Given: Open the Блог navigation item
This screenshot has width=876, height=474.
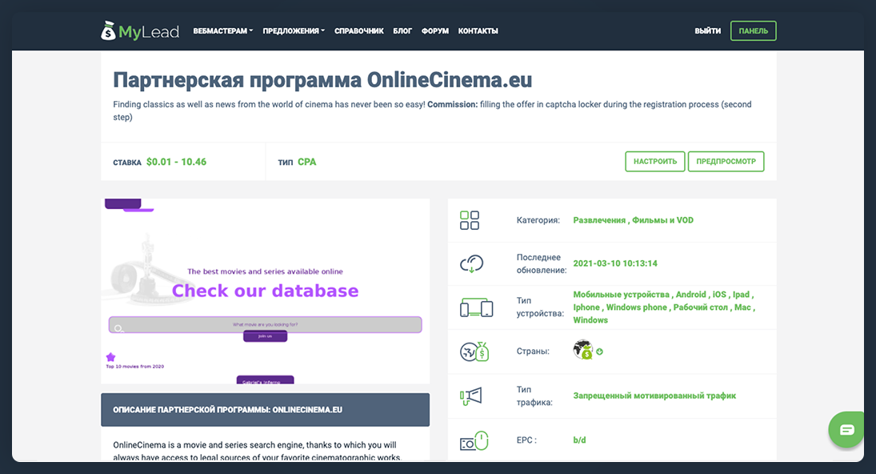Looking at the screenshot, I should pos(402,31).
